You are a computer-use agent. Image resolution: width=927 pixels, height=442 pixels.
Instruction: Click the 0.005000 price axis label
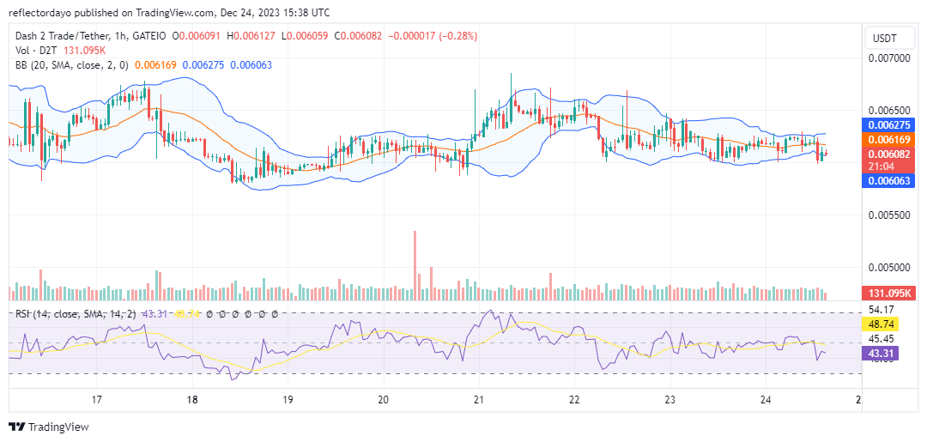click(888, 267)
